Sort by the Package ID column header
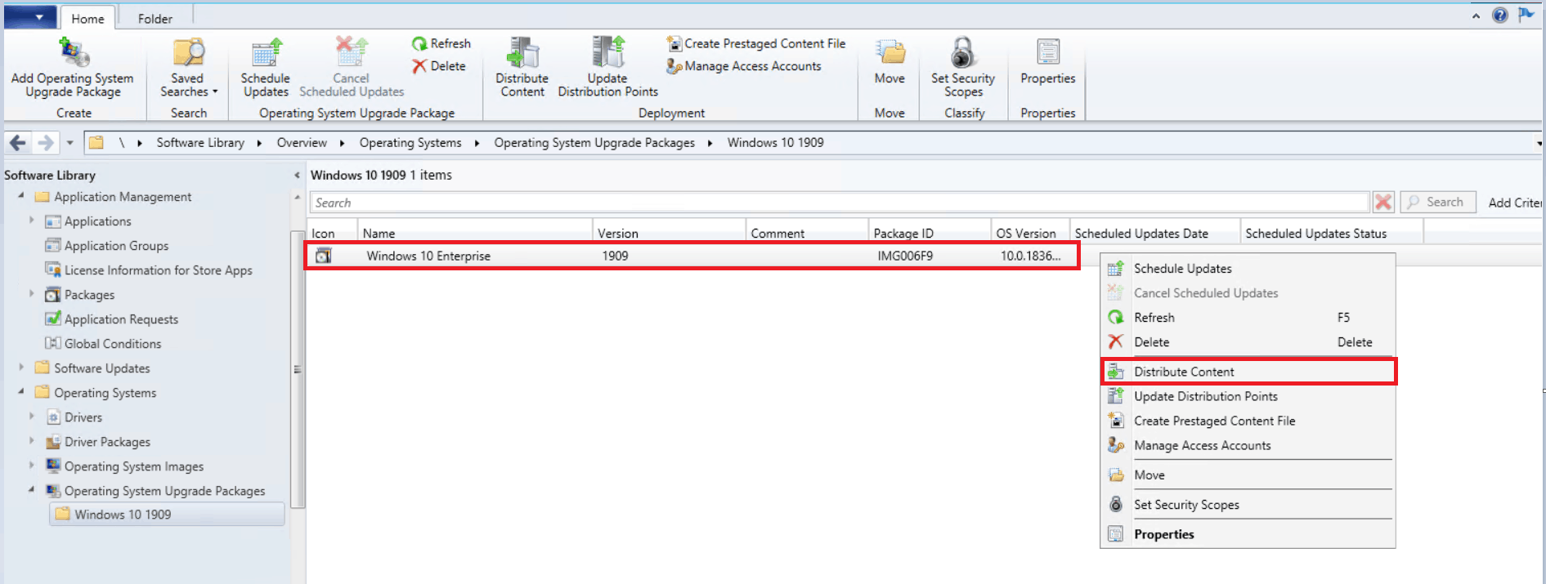Image resolution: width=1546 pixels, height=584 pixels. (x=929, y=234)
